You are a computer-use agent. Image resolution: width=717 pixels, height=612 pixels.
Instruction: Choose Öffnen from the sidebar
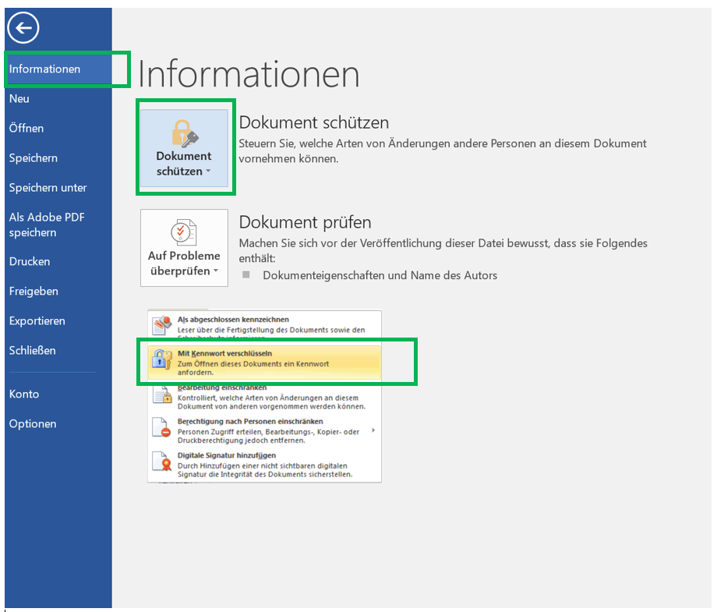pyautogui.click(x=26, y=128)
